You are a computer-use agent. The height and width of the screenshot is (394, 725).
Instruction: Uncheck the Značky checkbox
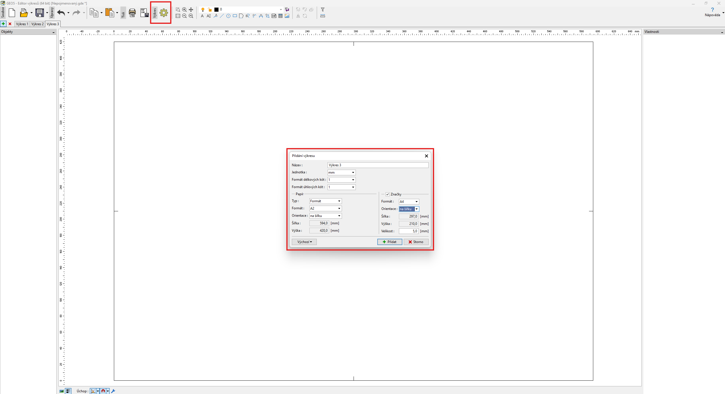point(388,194)
